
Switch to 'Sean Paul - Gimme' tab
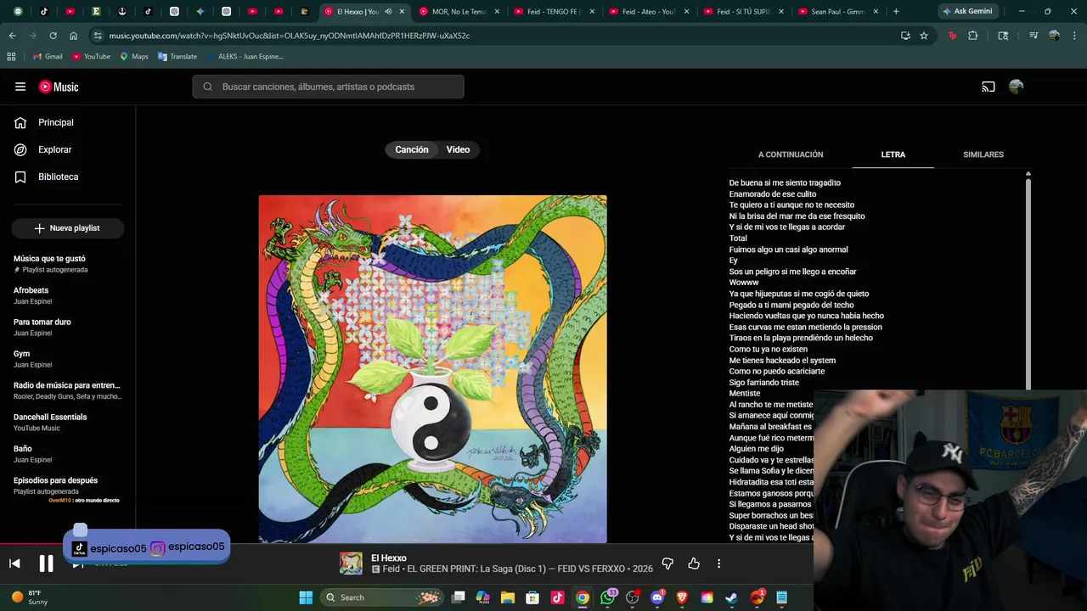[839, 11]
